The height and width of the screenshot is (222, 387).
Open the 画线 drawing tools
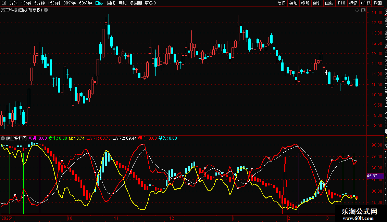coord(329,3)
